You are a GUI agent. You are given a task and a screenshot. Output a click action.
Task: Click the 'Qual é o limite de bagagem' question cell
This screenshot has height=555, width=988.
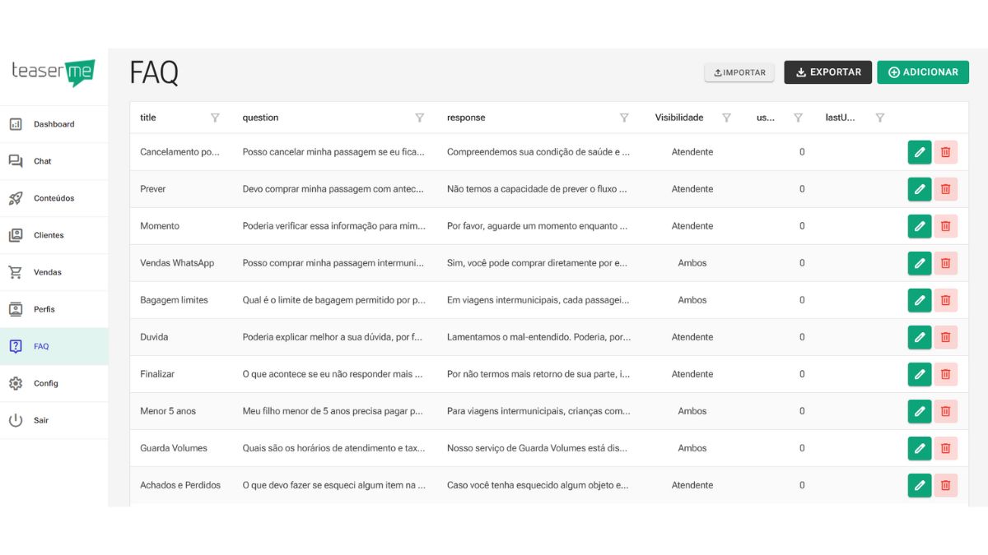point(333,300)
